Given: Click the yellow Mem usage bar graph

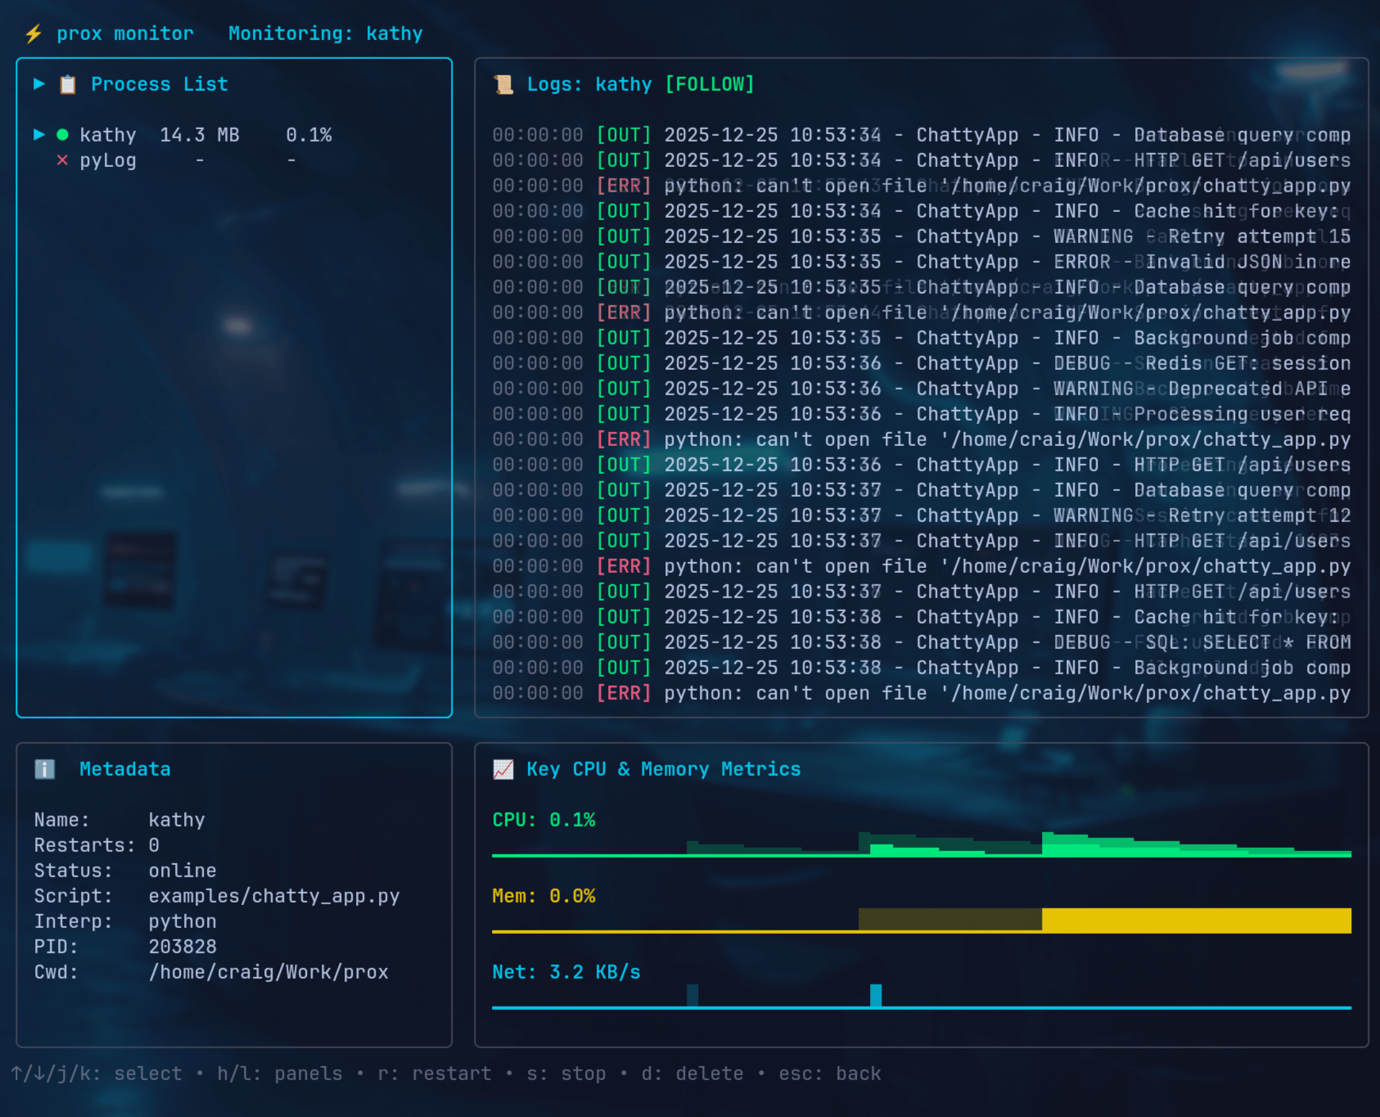Looking at the screenshot, I should tap(1195, 921).
